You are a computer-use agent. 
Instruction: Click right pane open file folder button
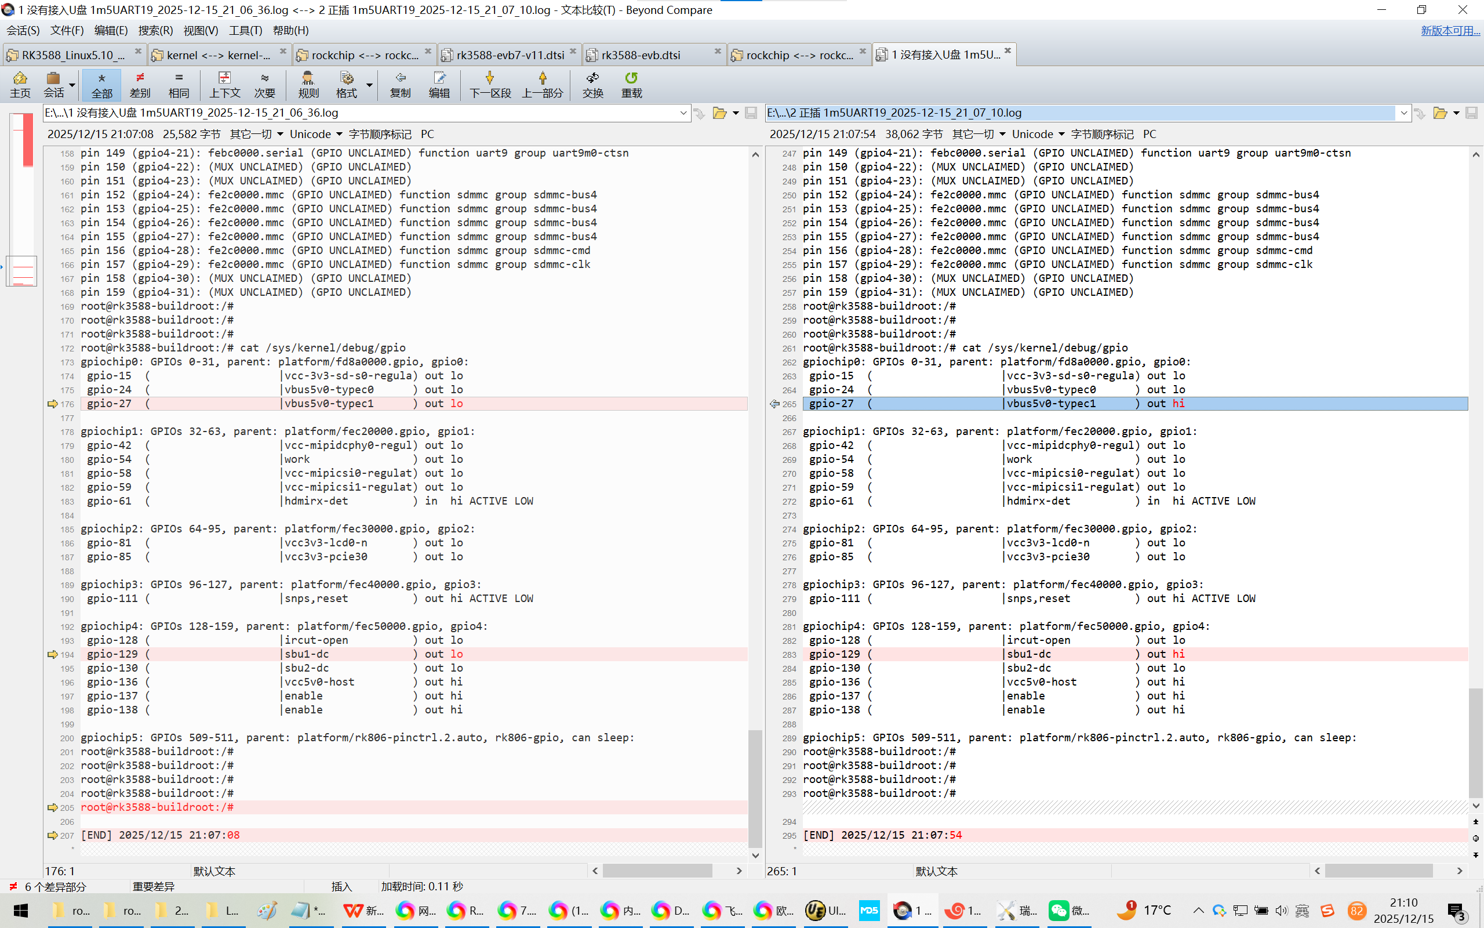coord(1439,113)
